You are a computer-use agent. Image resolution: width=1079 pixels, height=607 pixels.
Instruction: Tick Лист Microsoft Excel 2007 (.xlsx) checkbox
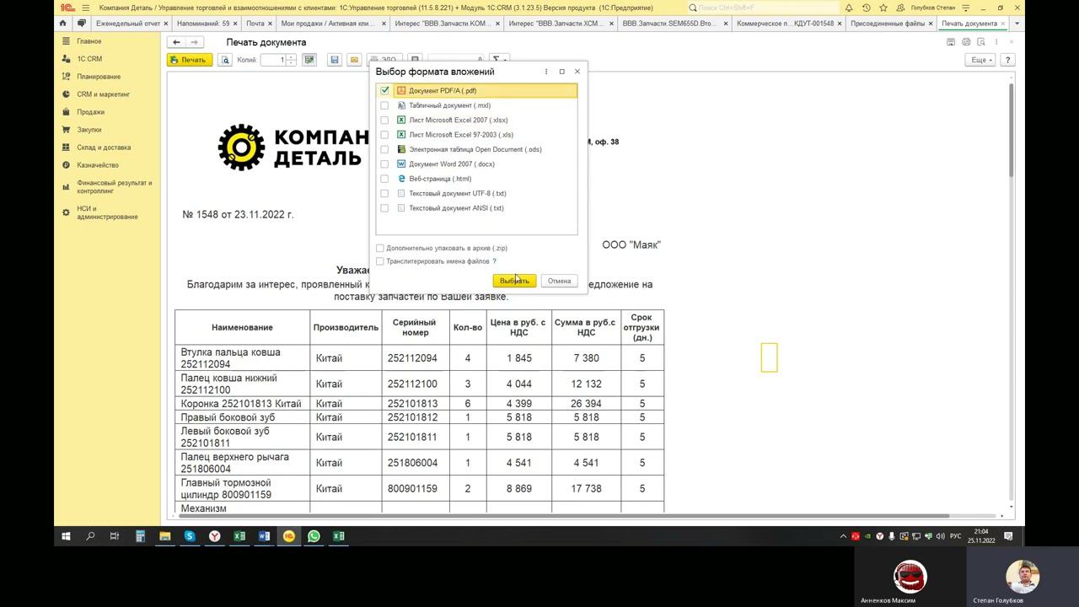coord(384,120)
